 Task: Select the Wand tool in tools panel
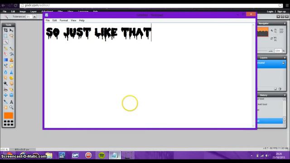coord(6,42)
